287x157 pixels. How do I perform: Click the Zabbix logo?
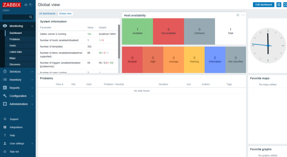coord(12,5)
